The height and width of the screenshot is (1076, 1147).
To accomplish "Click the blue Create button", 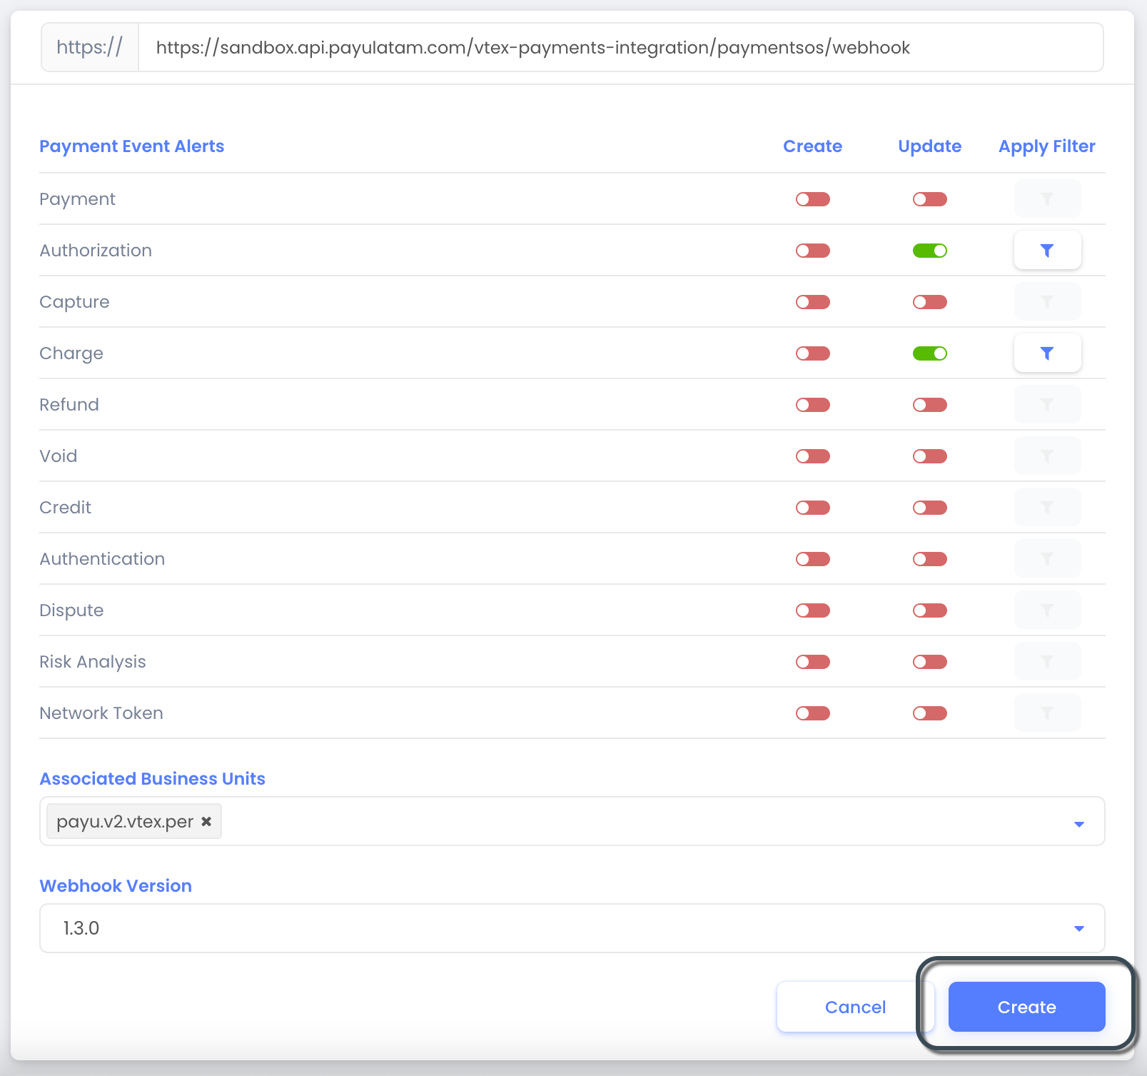I will coord(1026,1007).
